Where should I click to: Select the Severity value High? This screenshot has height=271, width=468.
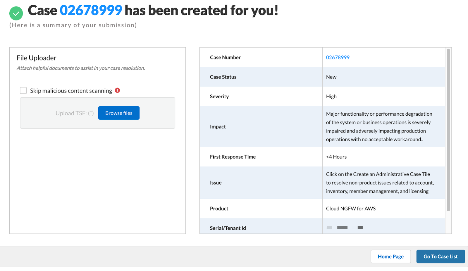331,96
